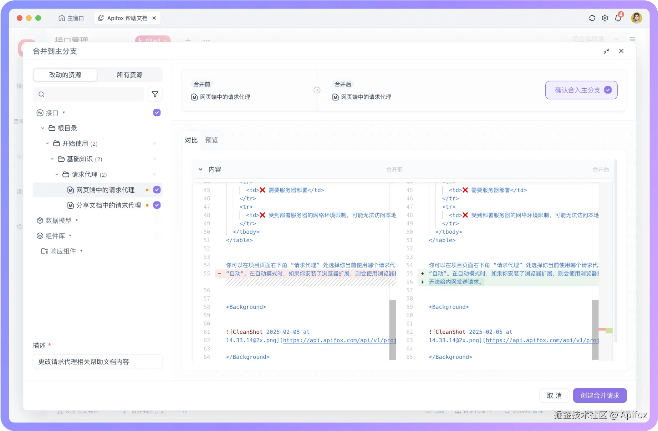Select the 数据模型 panel icon
The height and width of the screenshot is (431, 658).
tap(40, 220)
